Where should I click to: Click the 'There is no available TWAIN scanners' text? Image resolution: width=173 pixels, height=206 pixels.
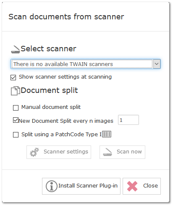coord(63,64)
